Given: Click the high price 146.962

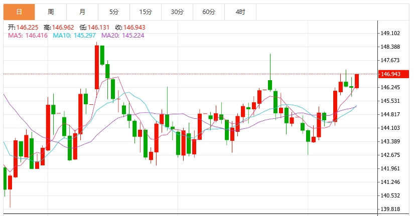Looking at the screenshot, I should tap(63, 28).
